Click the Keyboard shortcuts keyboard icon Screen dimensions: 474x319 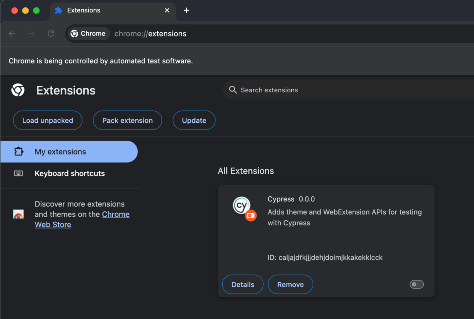coord(18,173)
